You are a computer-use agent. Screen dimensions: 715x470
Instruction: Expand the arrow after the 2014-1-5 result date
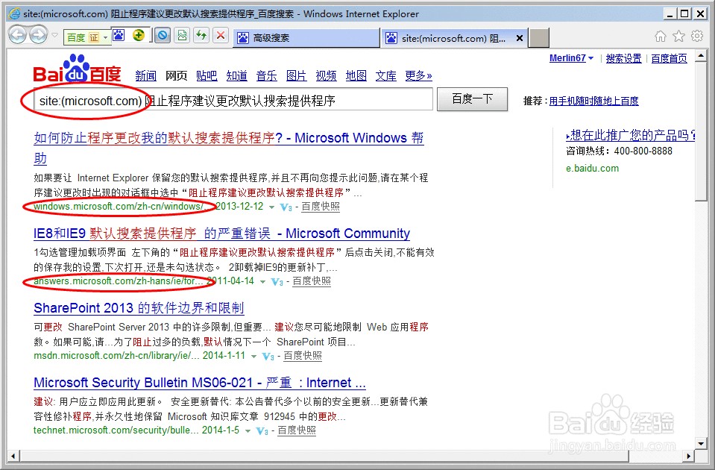(248, 431)
